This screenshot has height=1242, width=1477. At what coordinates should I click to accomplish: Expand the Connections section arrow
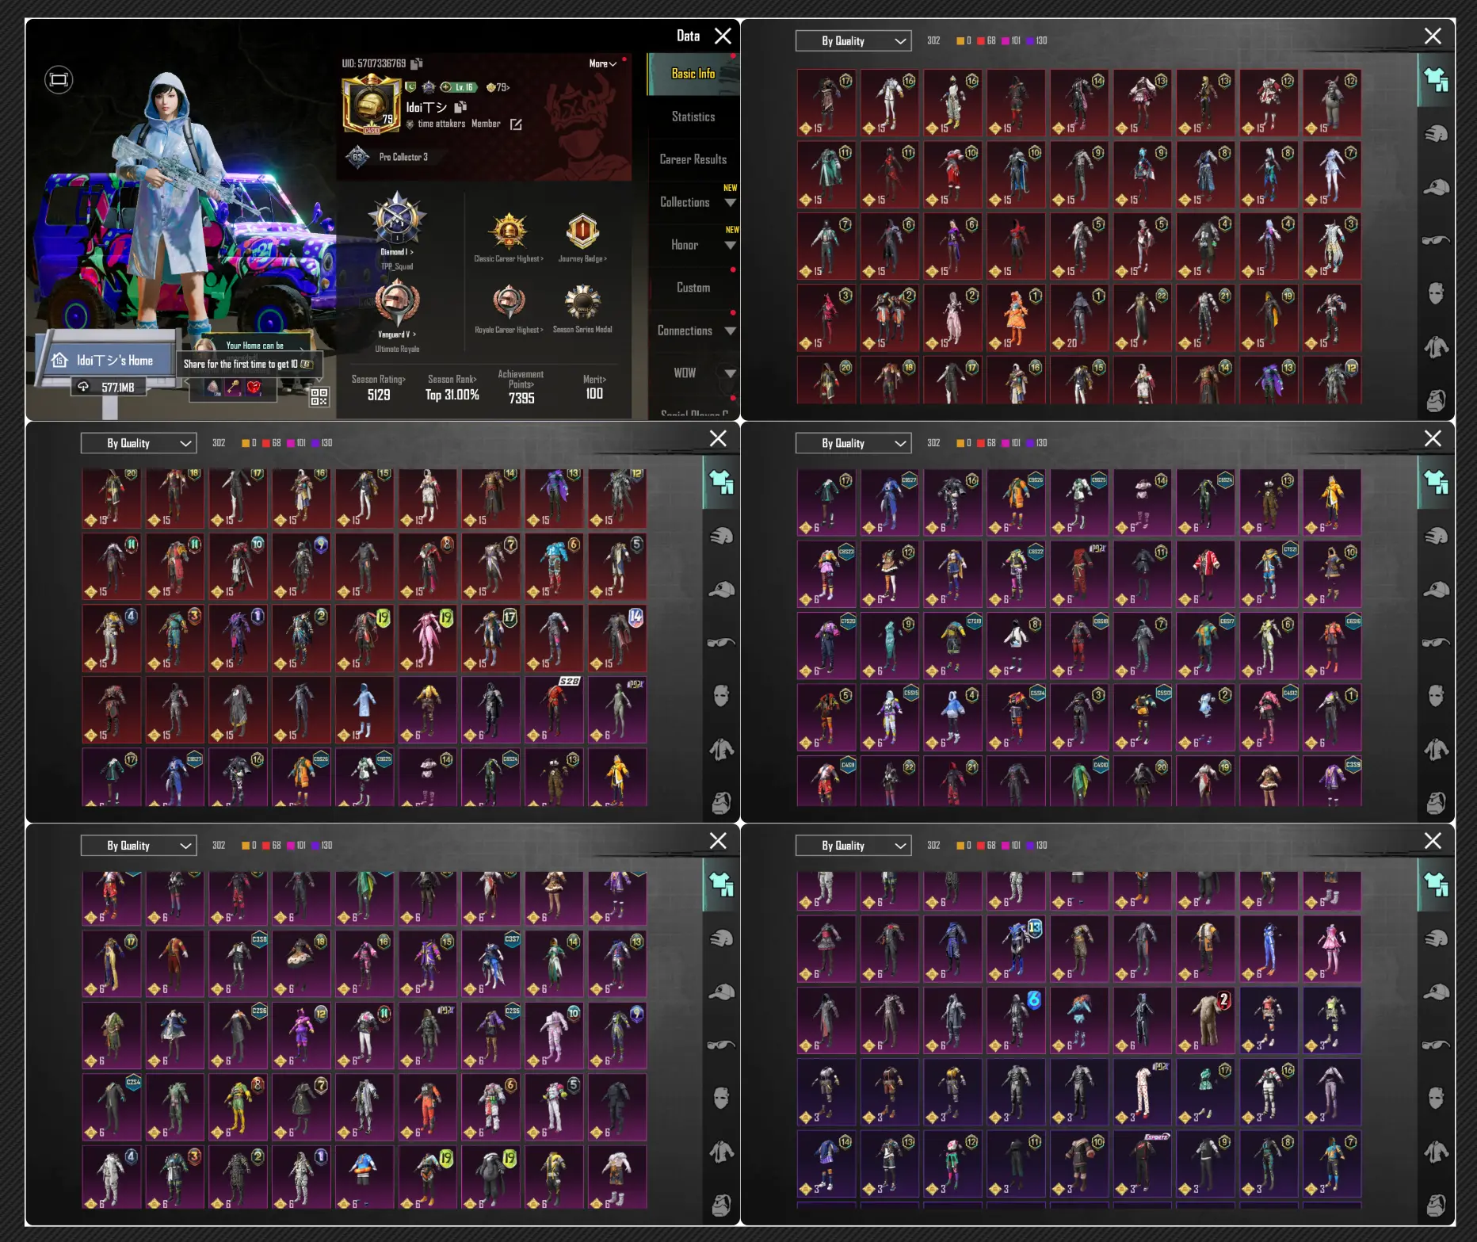[x=730, y=331]
